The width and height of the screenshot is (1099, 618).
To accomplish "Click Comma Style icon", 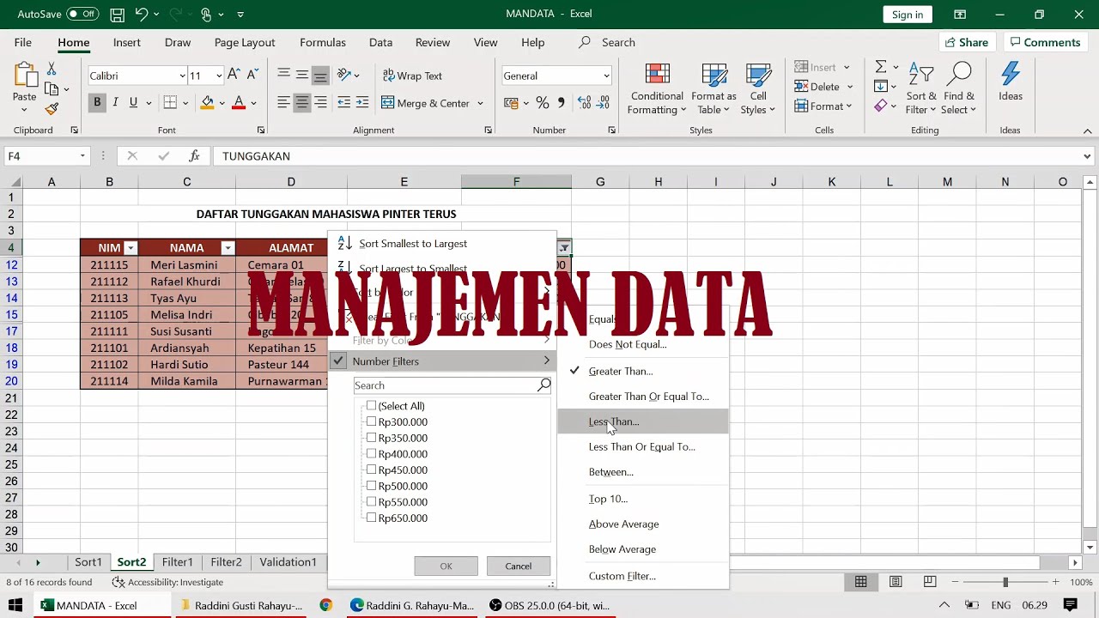I will coord(562,103).
